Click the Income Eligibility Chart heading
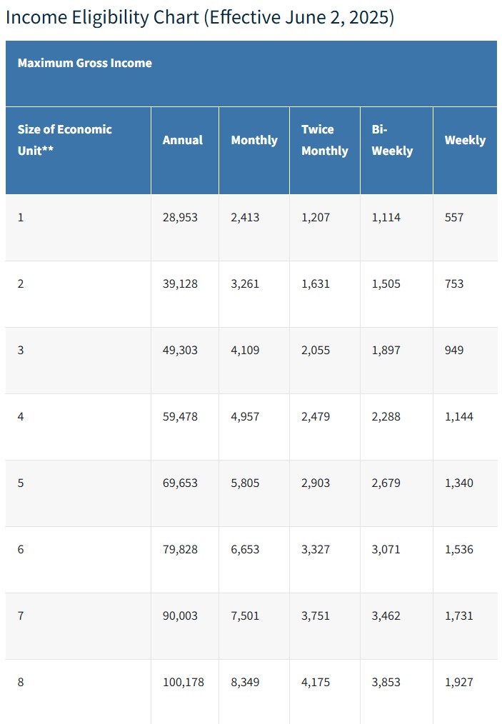This screenshot has width=502, height=724. pyautogui.click(x=199, y=17)
